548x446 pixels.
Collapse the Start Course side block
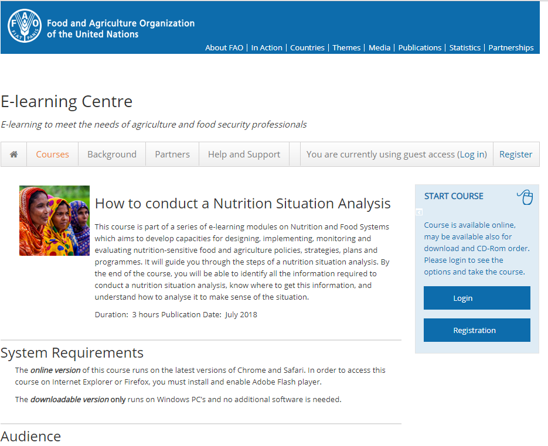coord(419,212)
